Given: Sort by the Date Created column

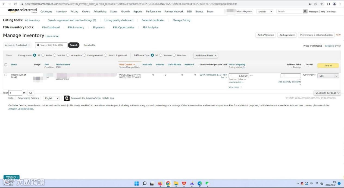Looking at the screenshot, I should [x=127, y=64].
